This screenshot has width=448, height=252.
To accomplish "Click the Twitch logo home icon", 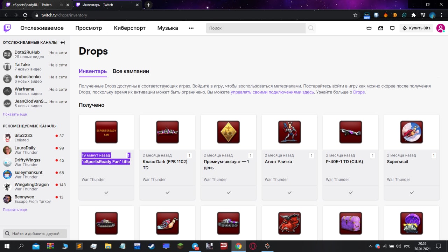I will tap(7, 28).
